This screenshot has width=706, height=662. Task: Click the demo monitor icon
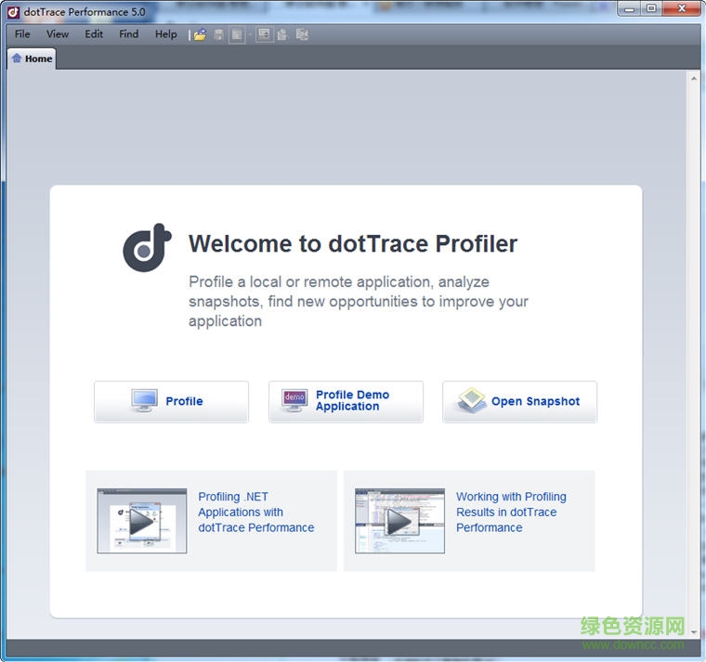pyautogui.click(x=294, y=400)
